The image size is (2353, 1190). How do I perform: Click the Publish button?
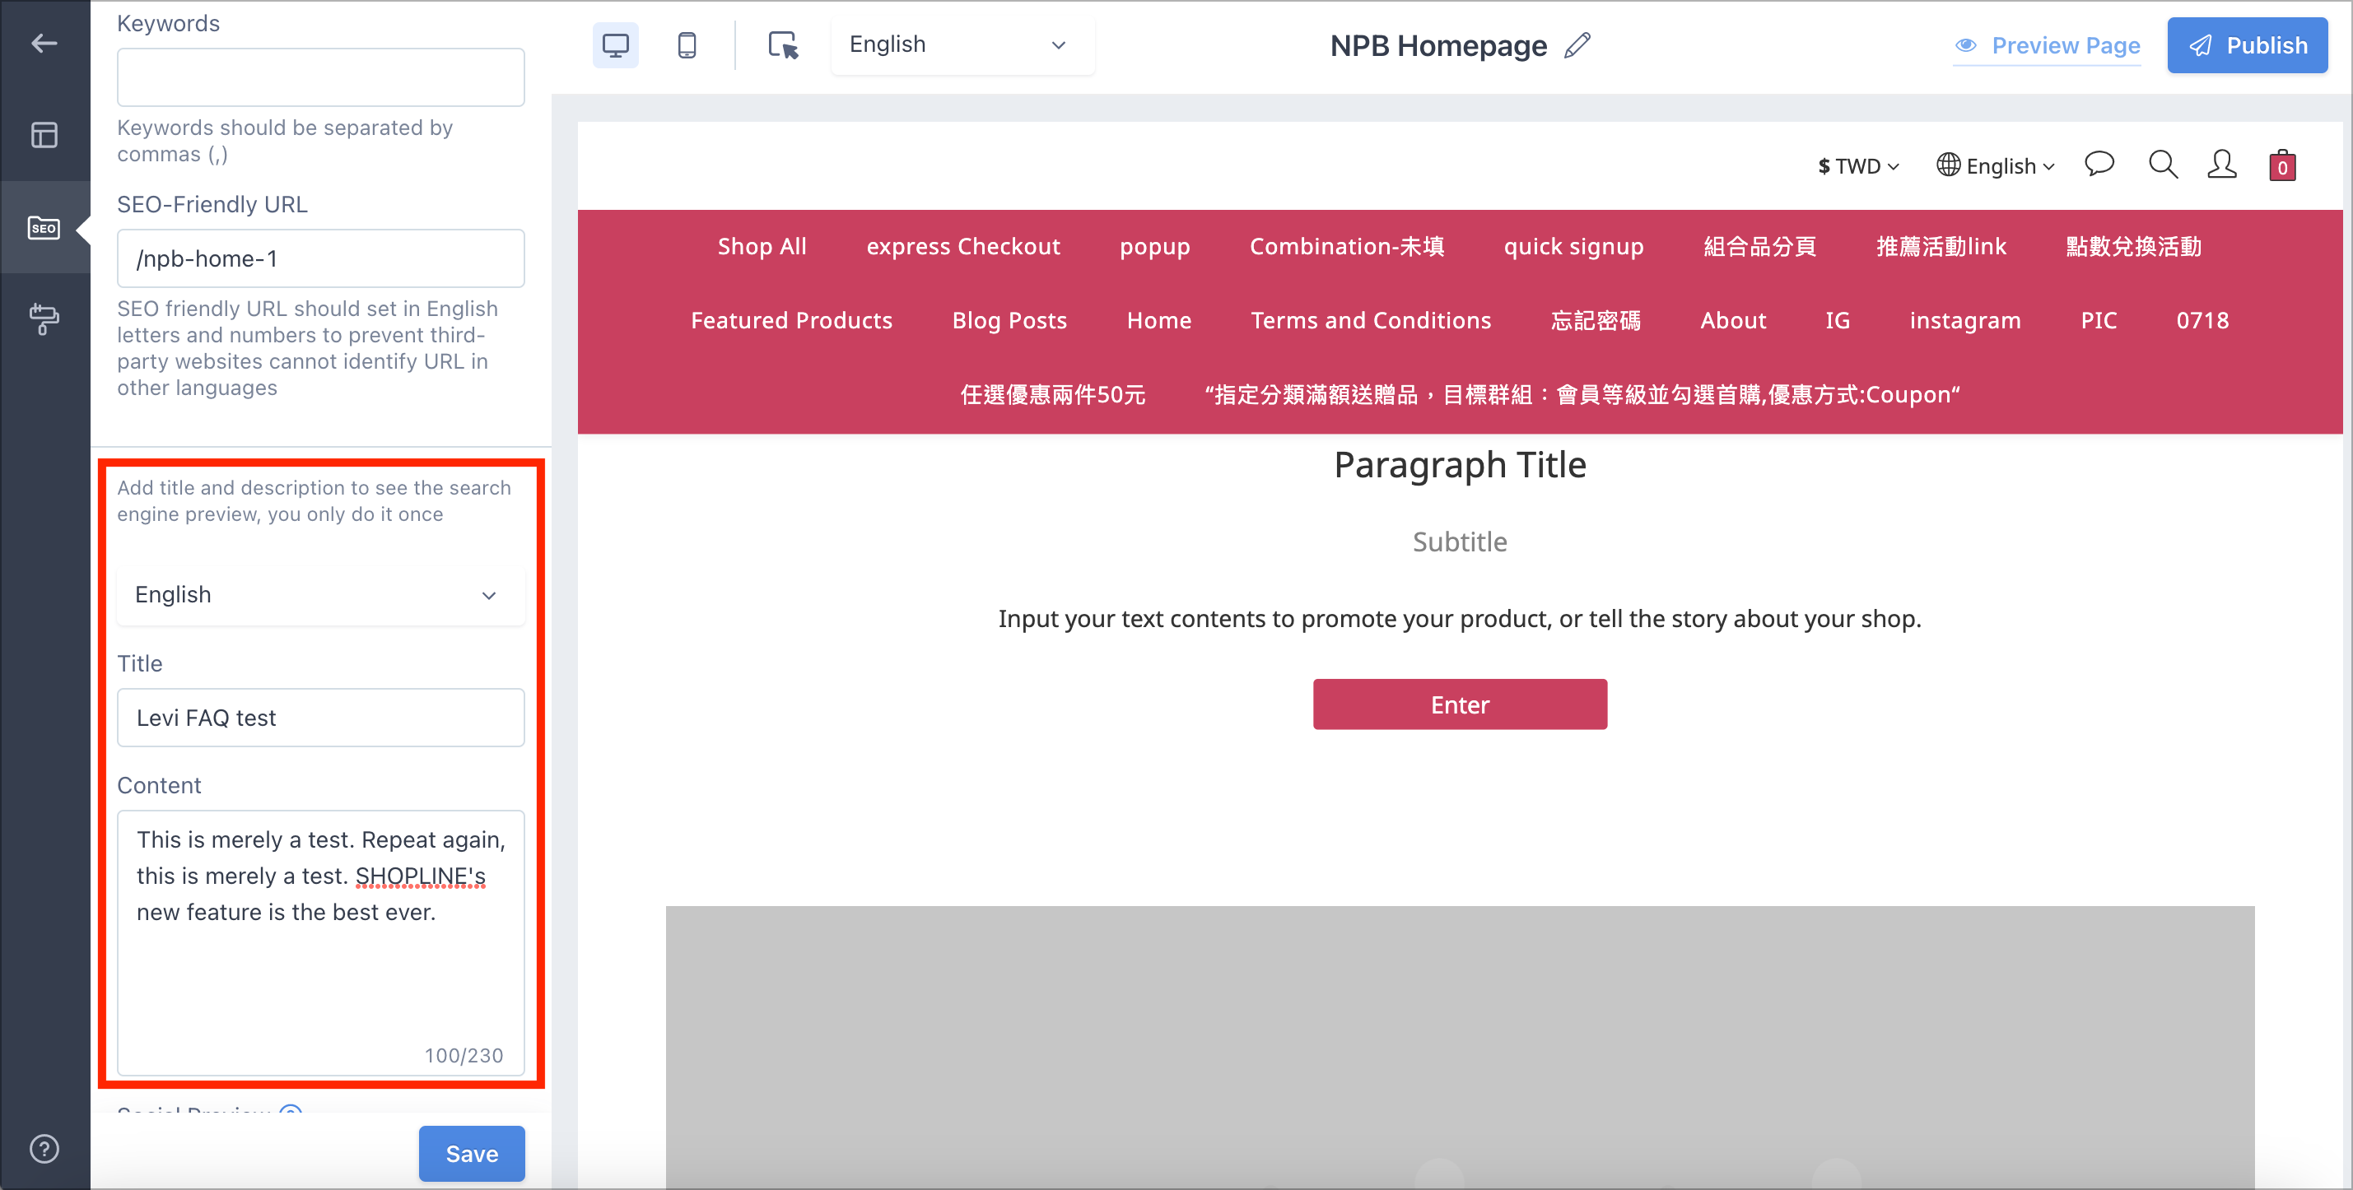2247,44
